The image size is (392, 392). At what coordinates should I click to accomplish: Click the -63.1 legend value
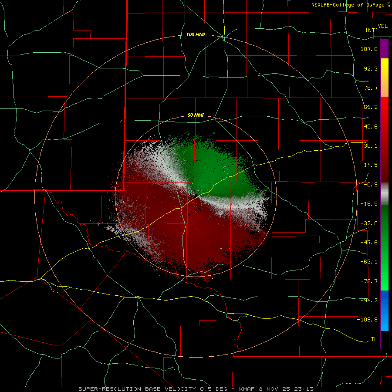(369, 262)
